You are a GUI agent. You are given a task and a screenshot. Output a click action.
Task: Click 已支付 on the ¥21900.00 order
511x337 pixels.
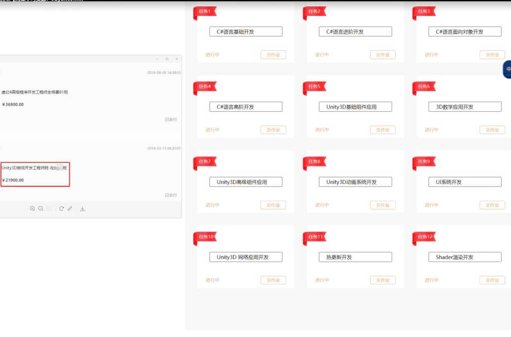(x=171, y=195)
